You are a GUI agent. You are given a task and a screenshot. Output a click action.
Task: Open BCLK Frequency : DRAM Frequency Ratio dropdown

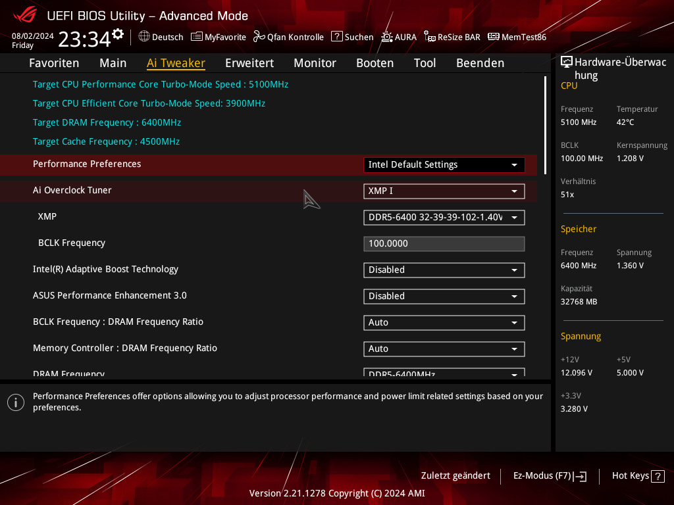pos(444,322)
